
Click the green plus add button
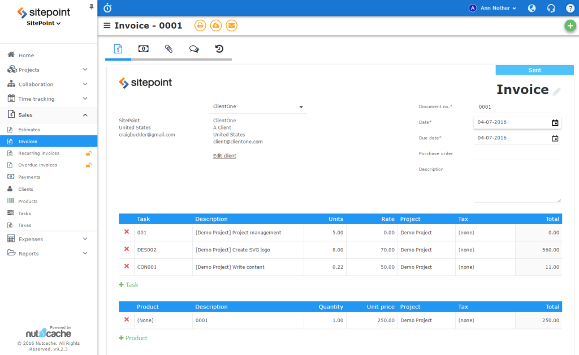tap(571, 25)
